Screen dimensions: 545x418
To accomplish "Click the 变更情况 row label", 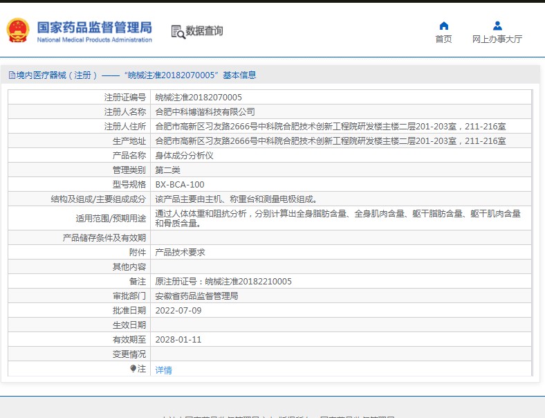I will point(129,354).
